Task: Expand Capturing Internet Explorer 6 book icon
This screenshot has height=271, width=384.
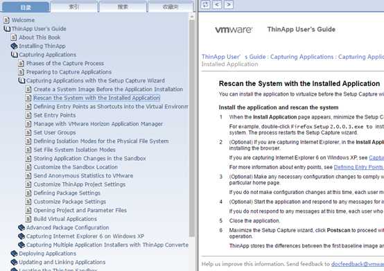Action: point(21,236)
